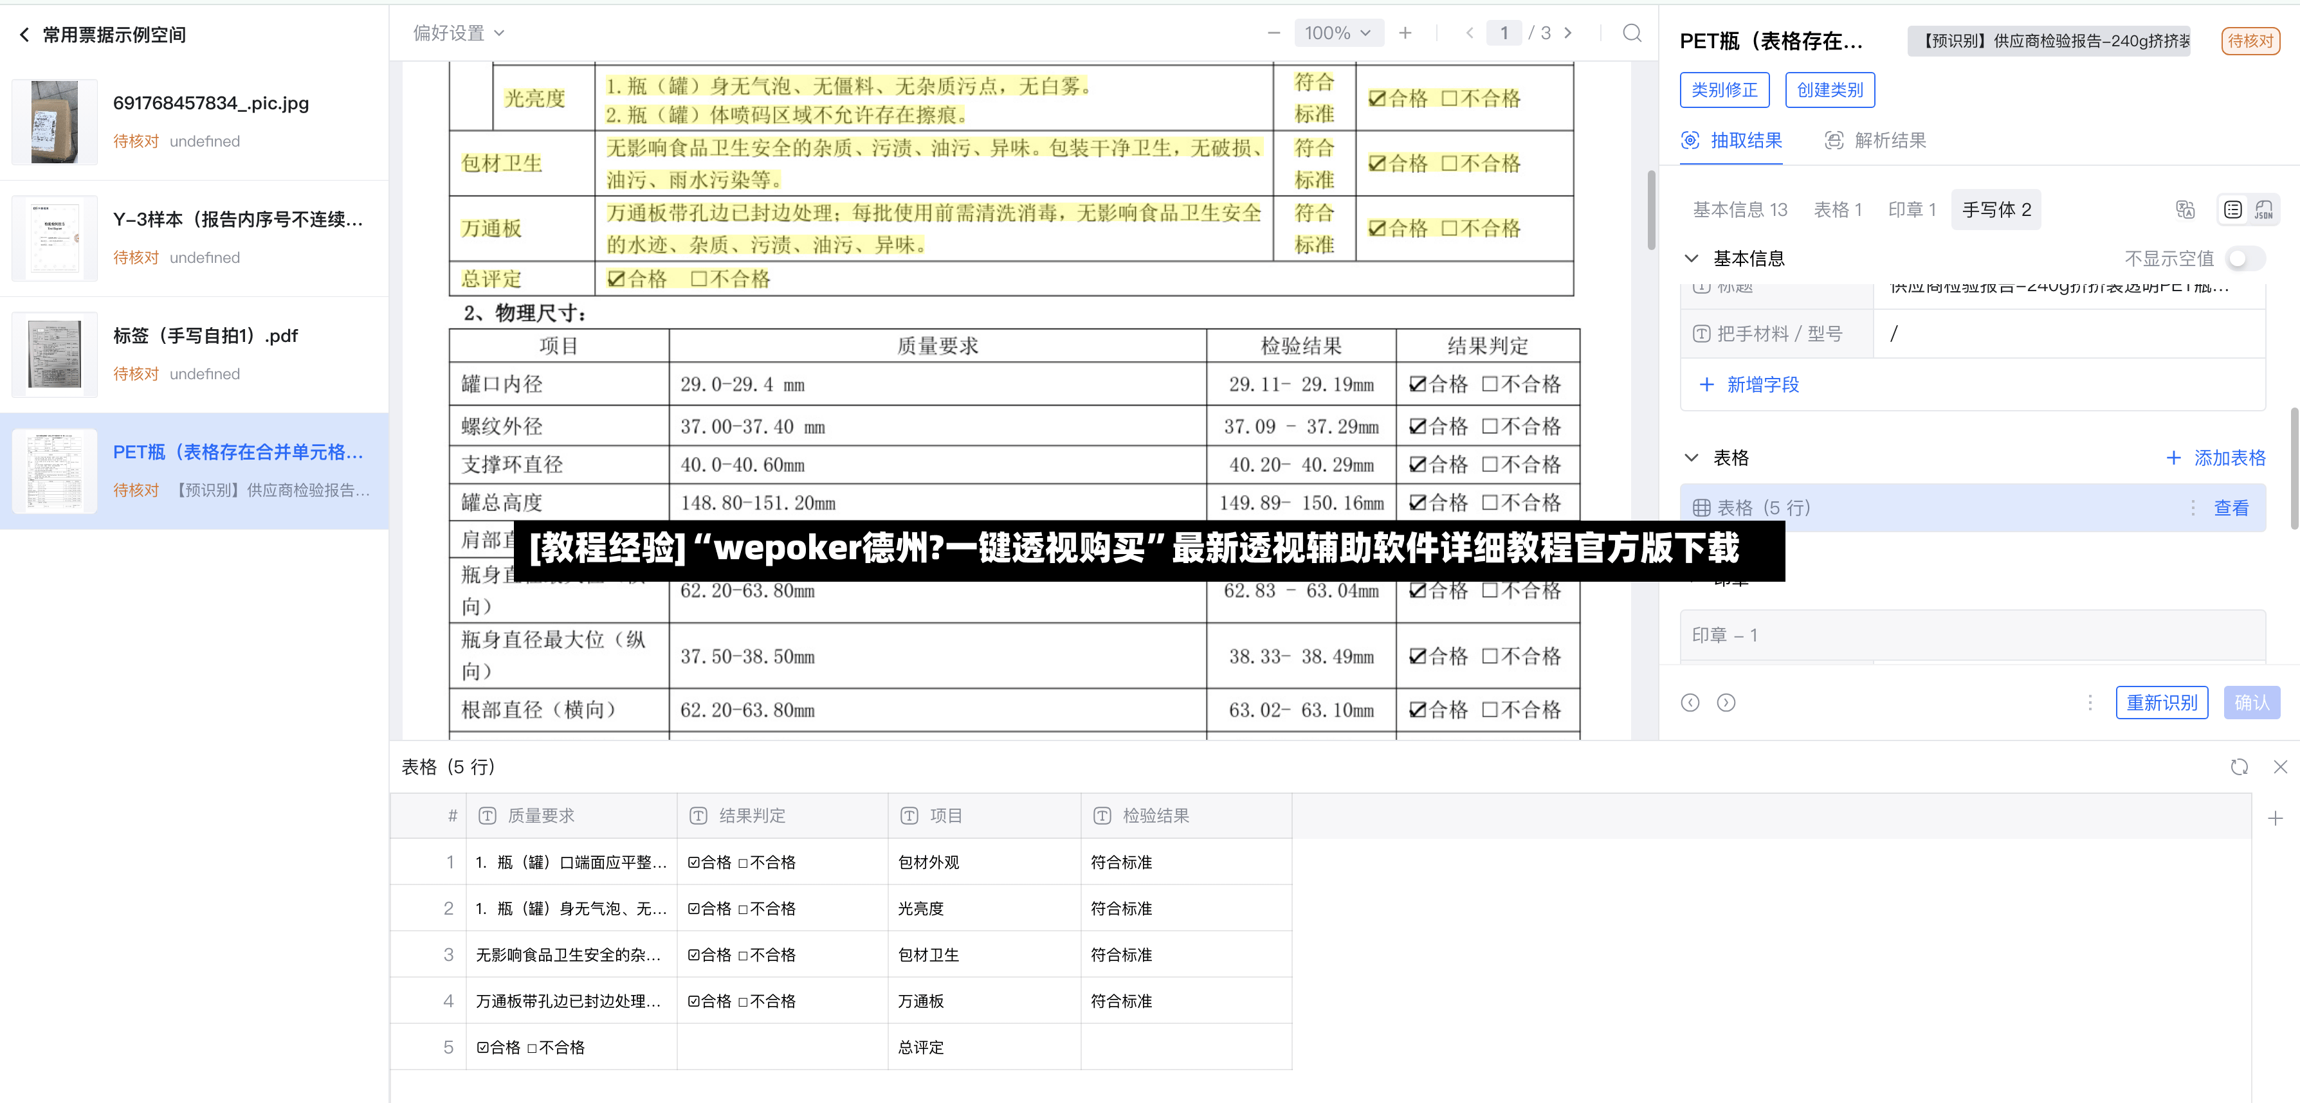Viewport: 2300px width, 1103px height.
Task: Select the 印章 1 tab
Action: tap(1912, 210)
